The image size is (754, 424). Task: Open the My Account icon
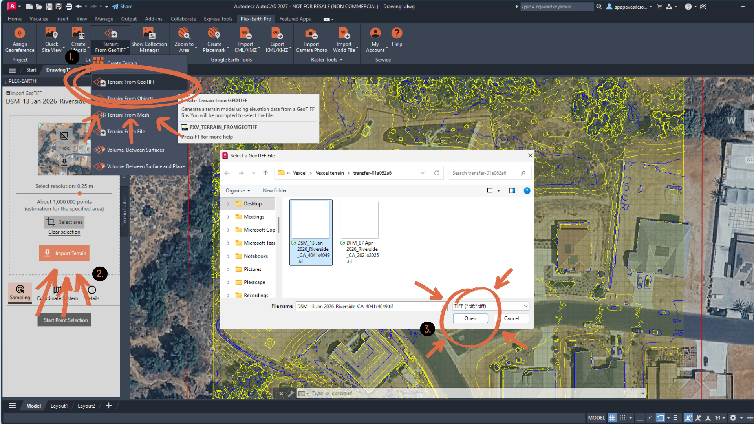(375, 33)
